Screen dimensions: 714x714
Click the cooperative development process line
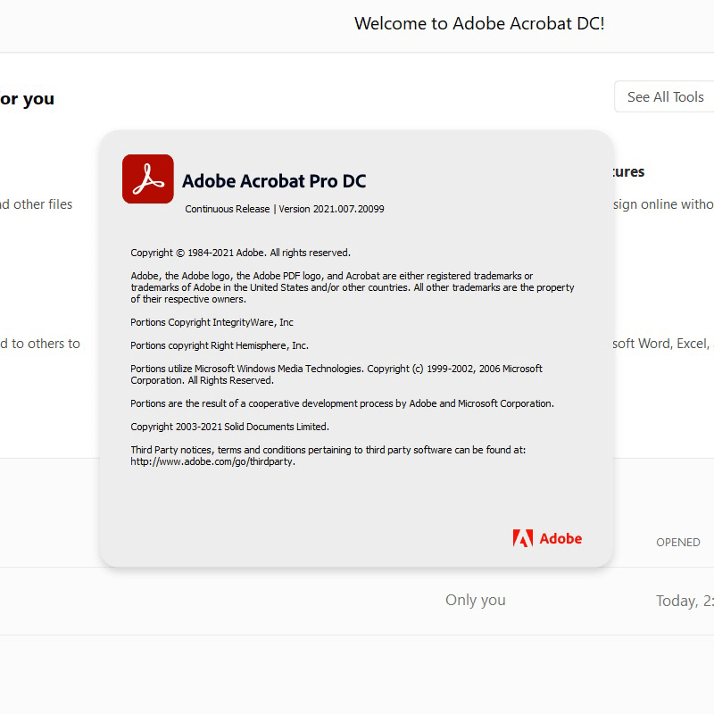point(342,403)
